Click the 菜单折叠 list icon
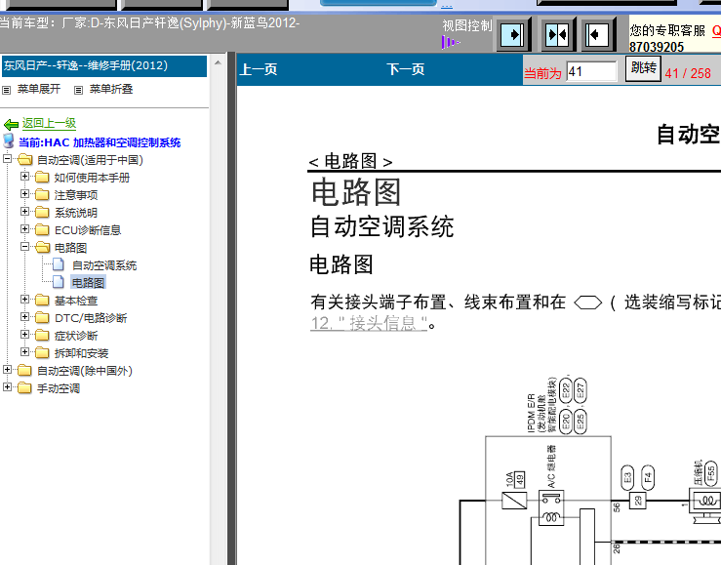Screen dimensions: 721x565 point(79,90)
